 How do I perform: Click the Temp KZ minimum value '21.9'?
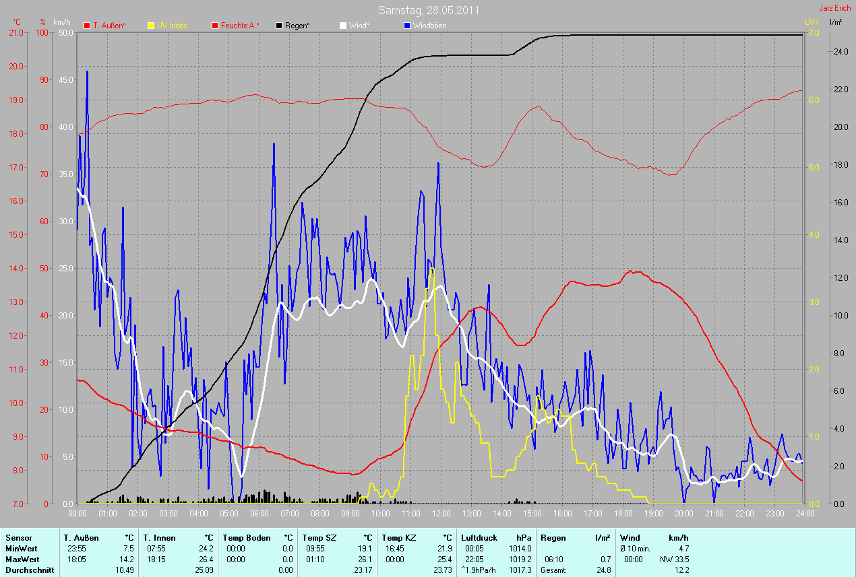444,549
